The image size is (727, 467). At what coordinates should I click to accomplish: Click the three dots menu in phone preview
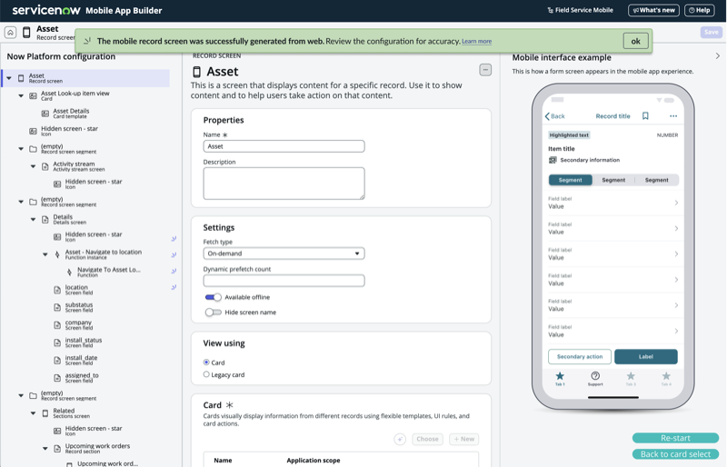coord(673,116)
